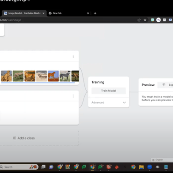Select the first cheetah sample thumbnail

tap(6, 76)
